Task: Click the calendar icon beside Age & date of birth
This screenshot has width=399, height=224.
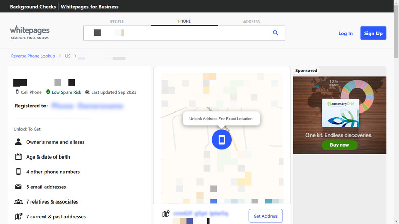Action: (x=18, y=156)
